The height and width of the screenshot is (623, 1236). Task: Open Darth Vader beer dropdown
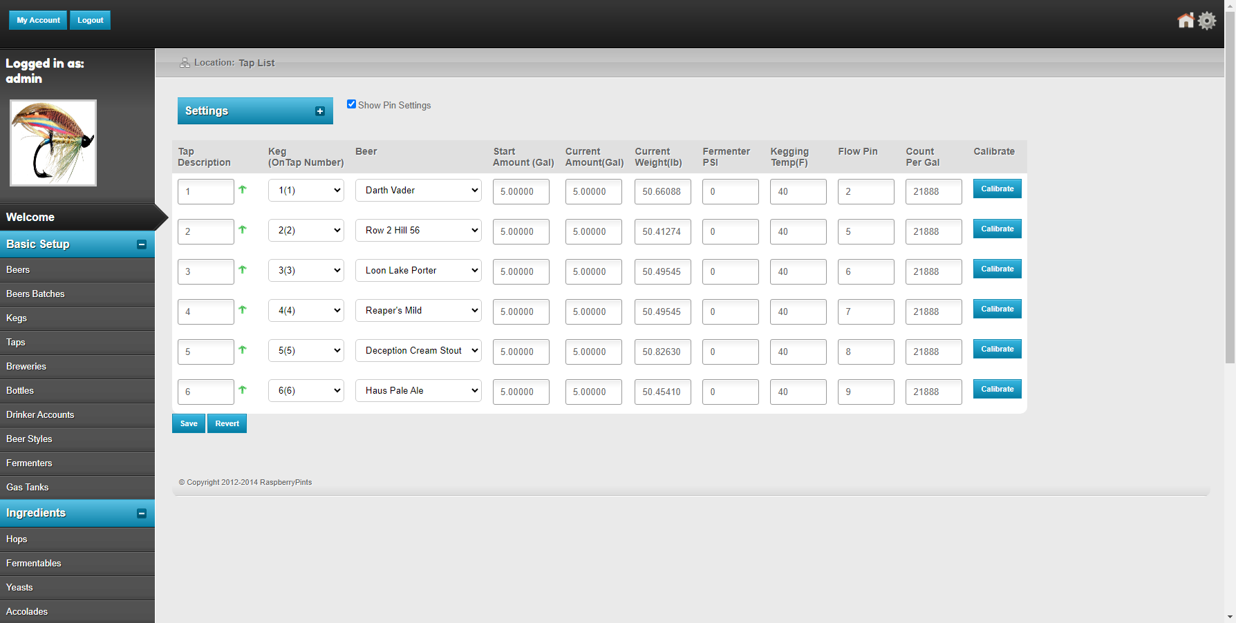(418, 191)
